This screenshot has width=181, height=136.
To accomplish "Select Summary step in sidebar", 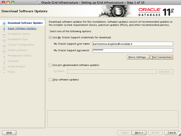I will pos(13,61).
